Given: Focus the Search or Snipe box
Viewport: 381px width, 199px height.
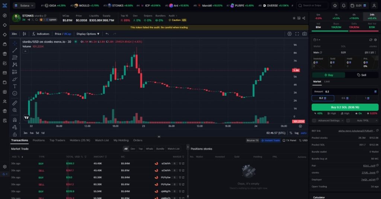Looking at the screenshot, I should 312,5.
